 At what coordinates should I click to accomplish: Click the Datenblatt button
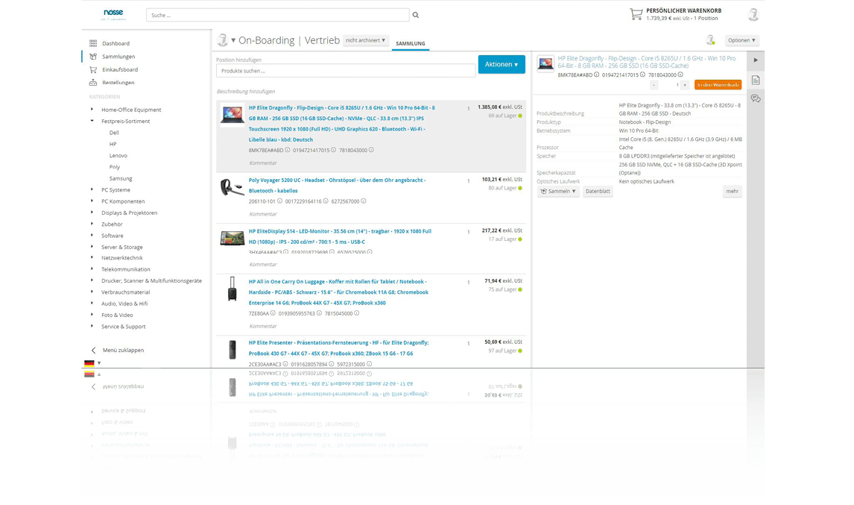598,192
